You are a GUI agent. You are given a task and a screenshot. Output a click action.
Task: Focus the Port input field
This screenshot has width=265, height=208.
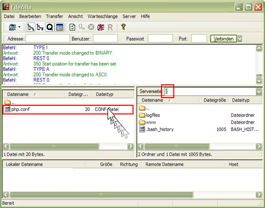tap(199, 38)
